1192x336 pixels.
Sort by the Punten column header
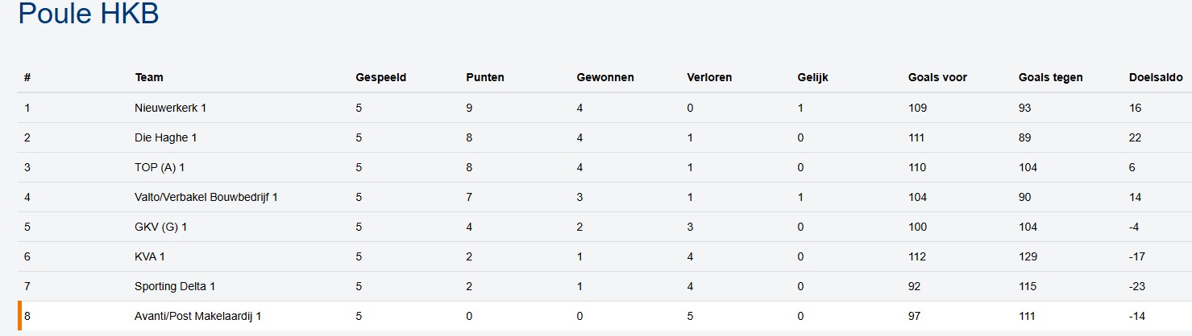click(485, 78)
